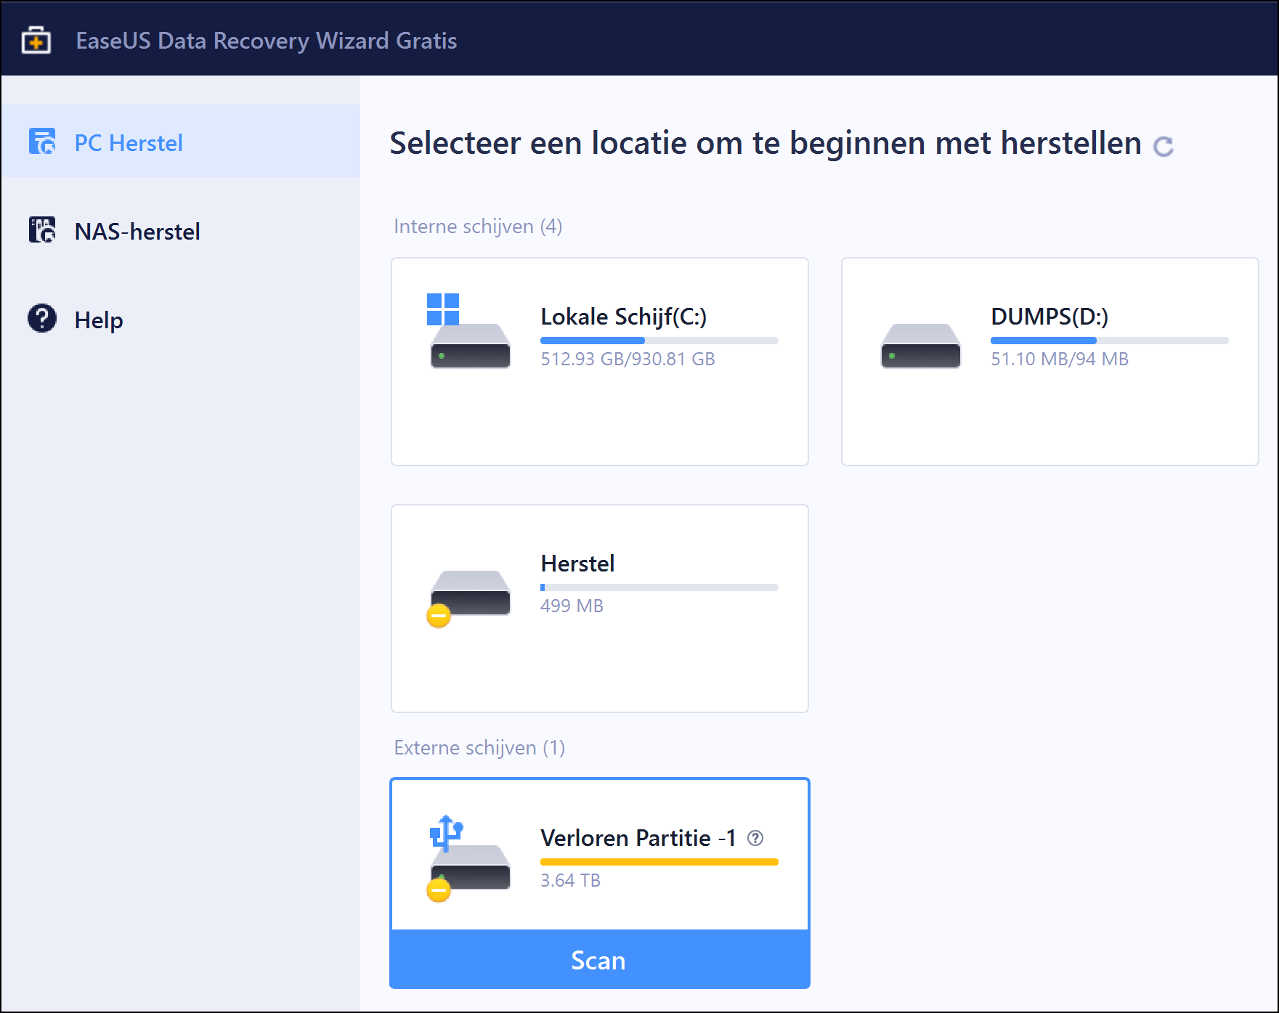This screenshot has width=1279, height=1013.
Task: Click the DUMPS(D:) drive icon
Action: pyautogui.click(x=920, y=346)
